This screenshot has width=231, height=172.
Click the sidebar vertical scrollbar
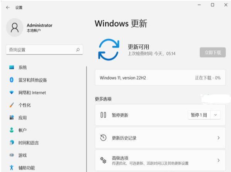pos(87,119)
